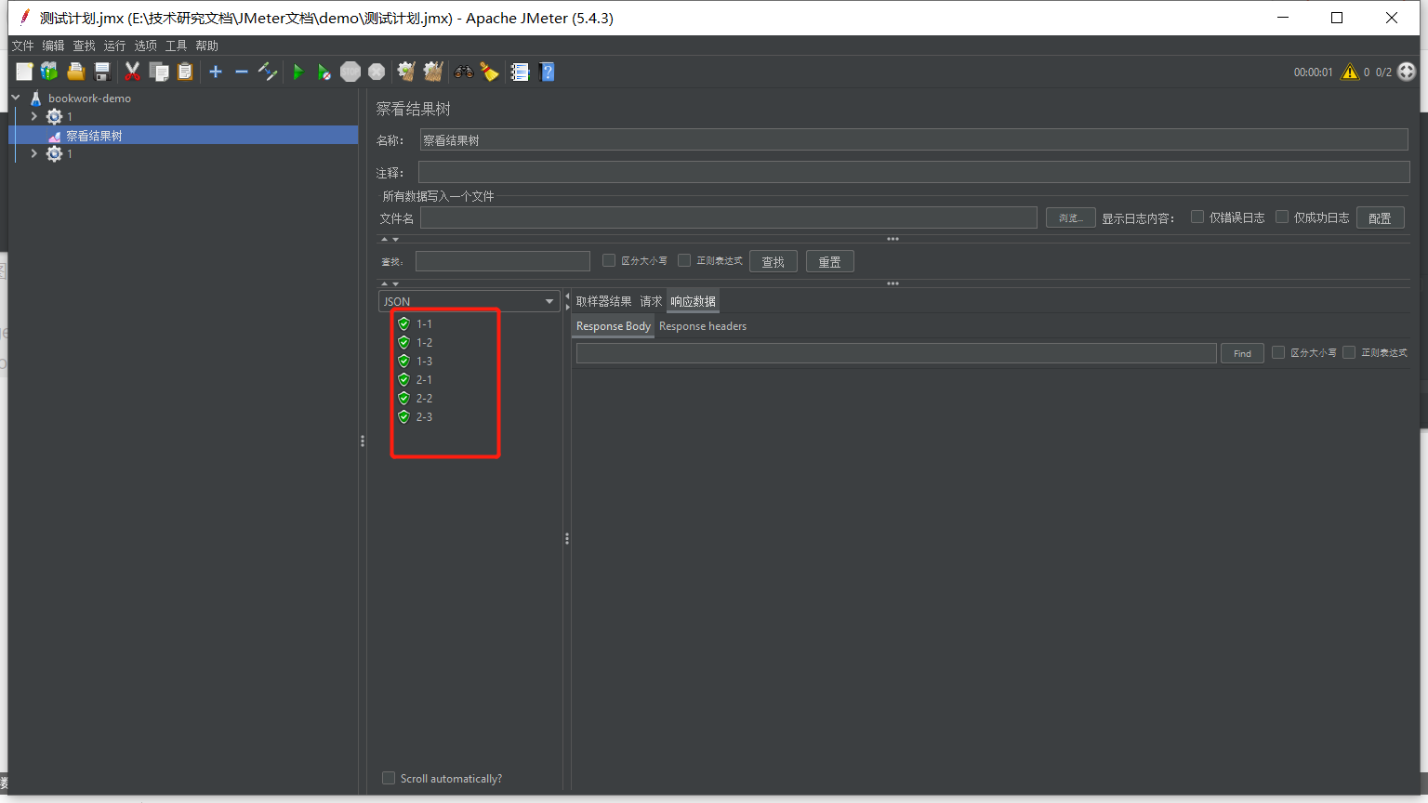Image resolution: width=1428 pixels, height=803 pixels.
Task: Open the 工具 menu
Action: [x=176, y=46]
